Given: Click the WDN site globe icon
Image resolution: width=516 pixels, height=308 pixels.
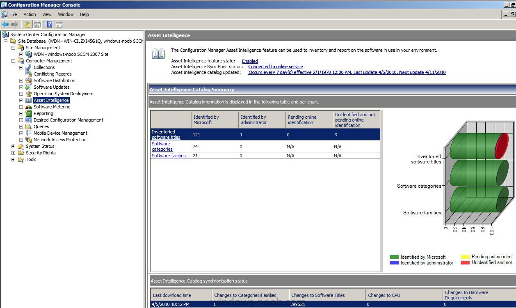Looking at the screenshot, I should (29, 54).
